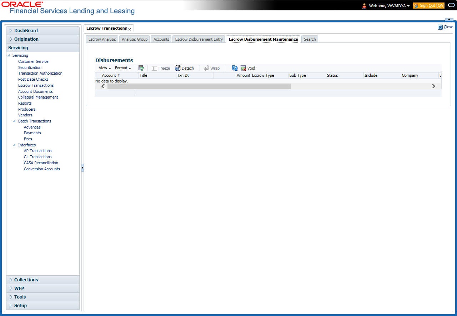Open Vendors link
The width and height of the screenshot is (457, 316).
25,115
